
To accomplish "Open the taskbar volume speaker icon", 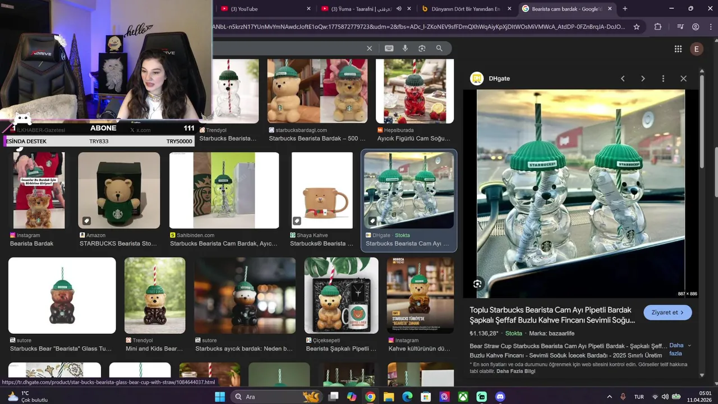I will click(665, 397).
